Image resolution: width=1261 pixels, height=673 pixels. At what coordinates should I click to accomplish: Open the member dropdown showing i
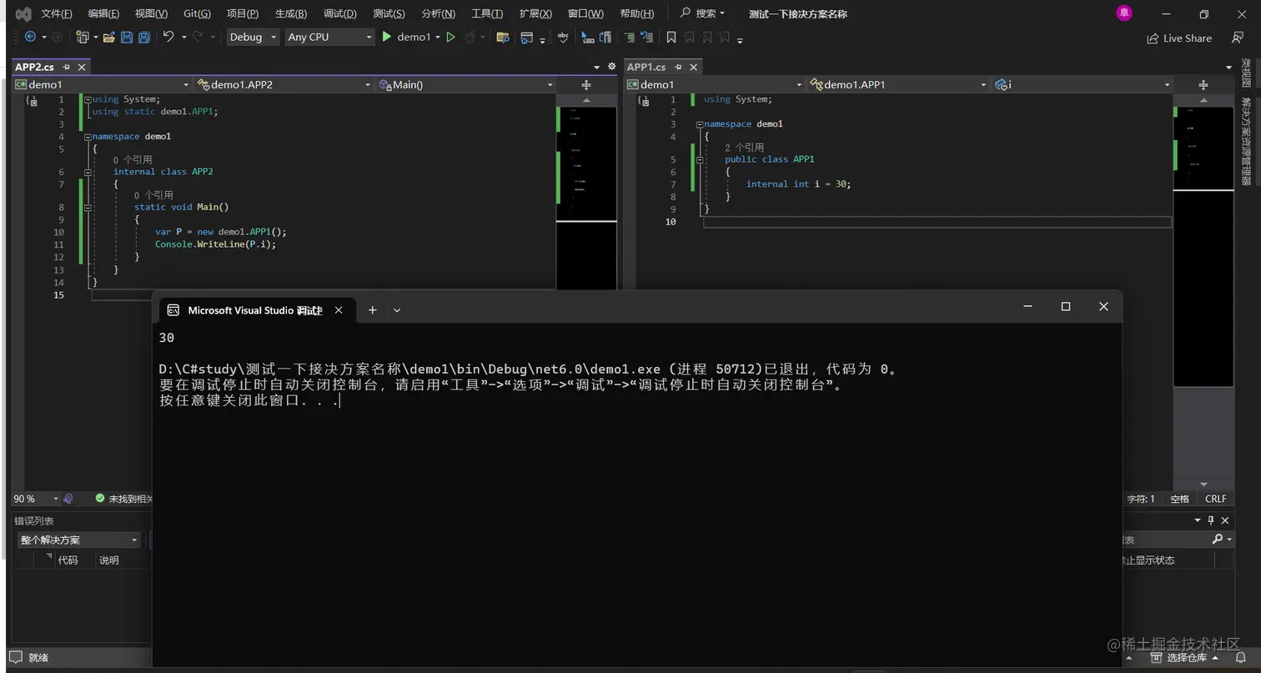pyautogui.click(x=1083, y=84)
